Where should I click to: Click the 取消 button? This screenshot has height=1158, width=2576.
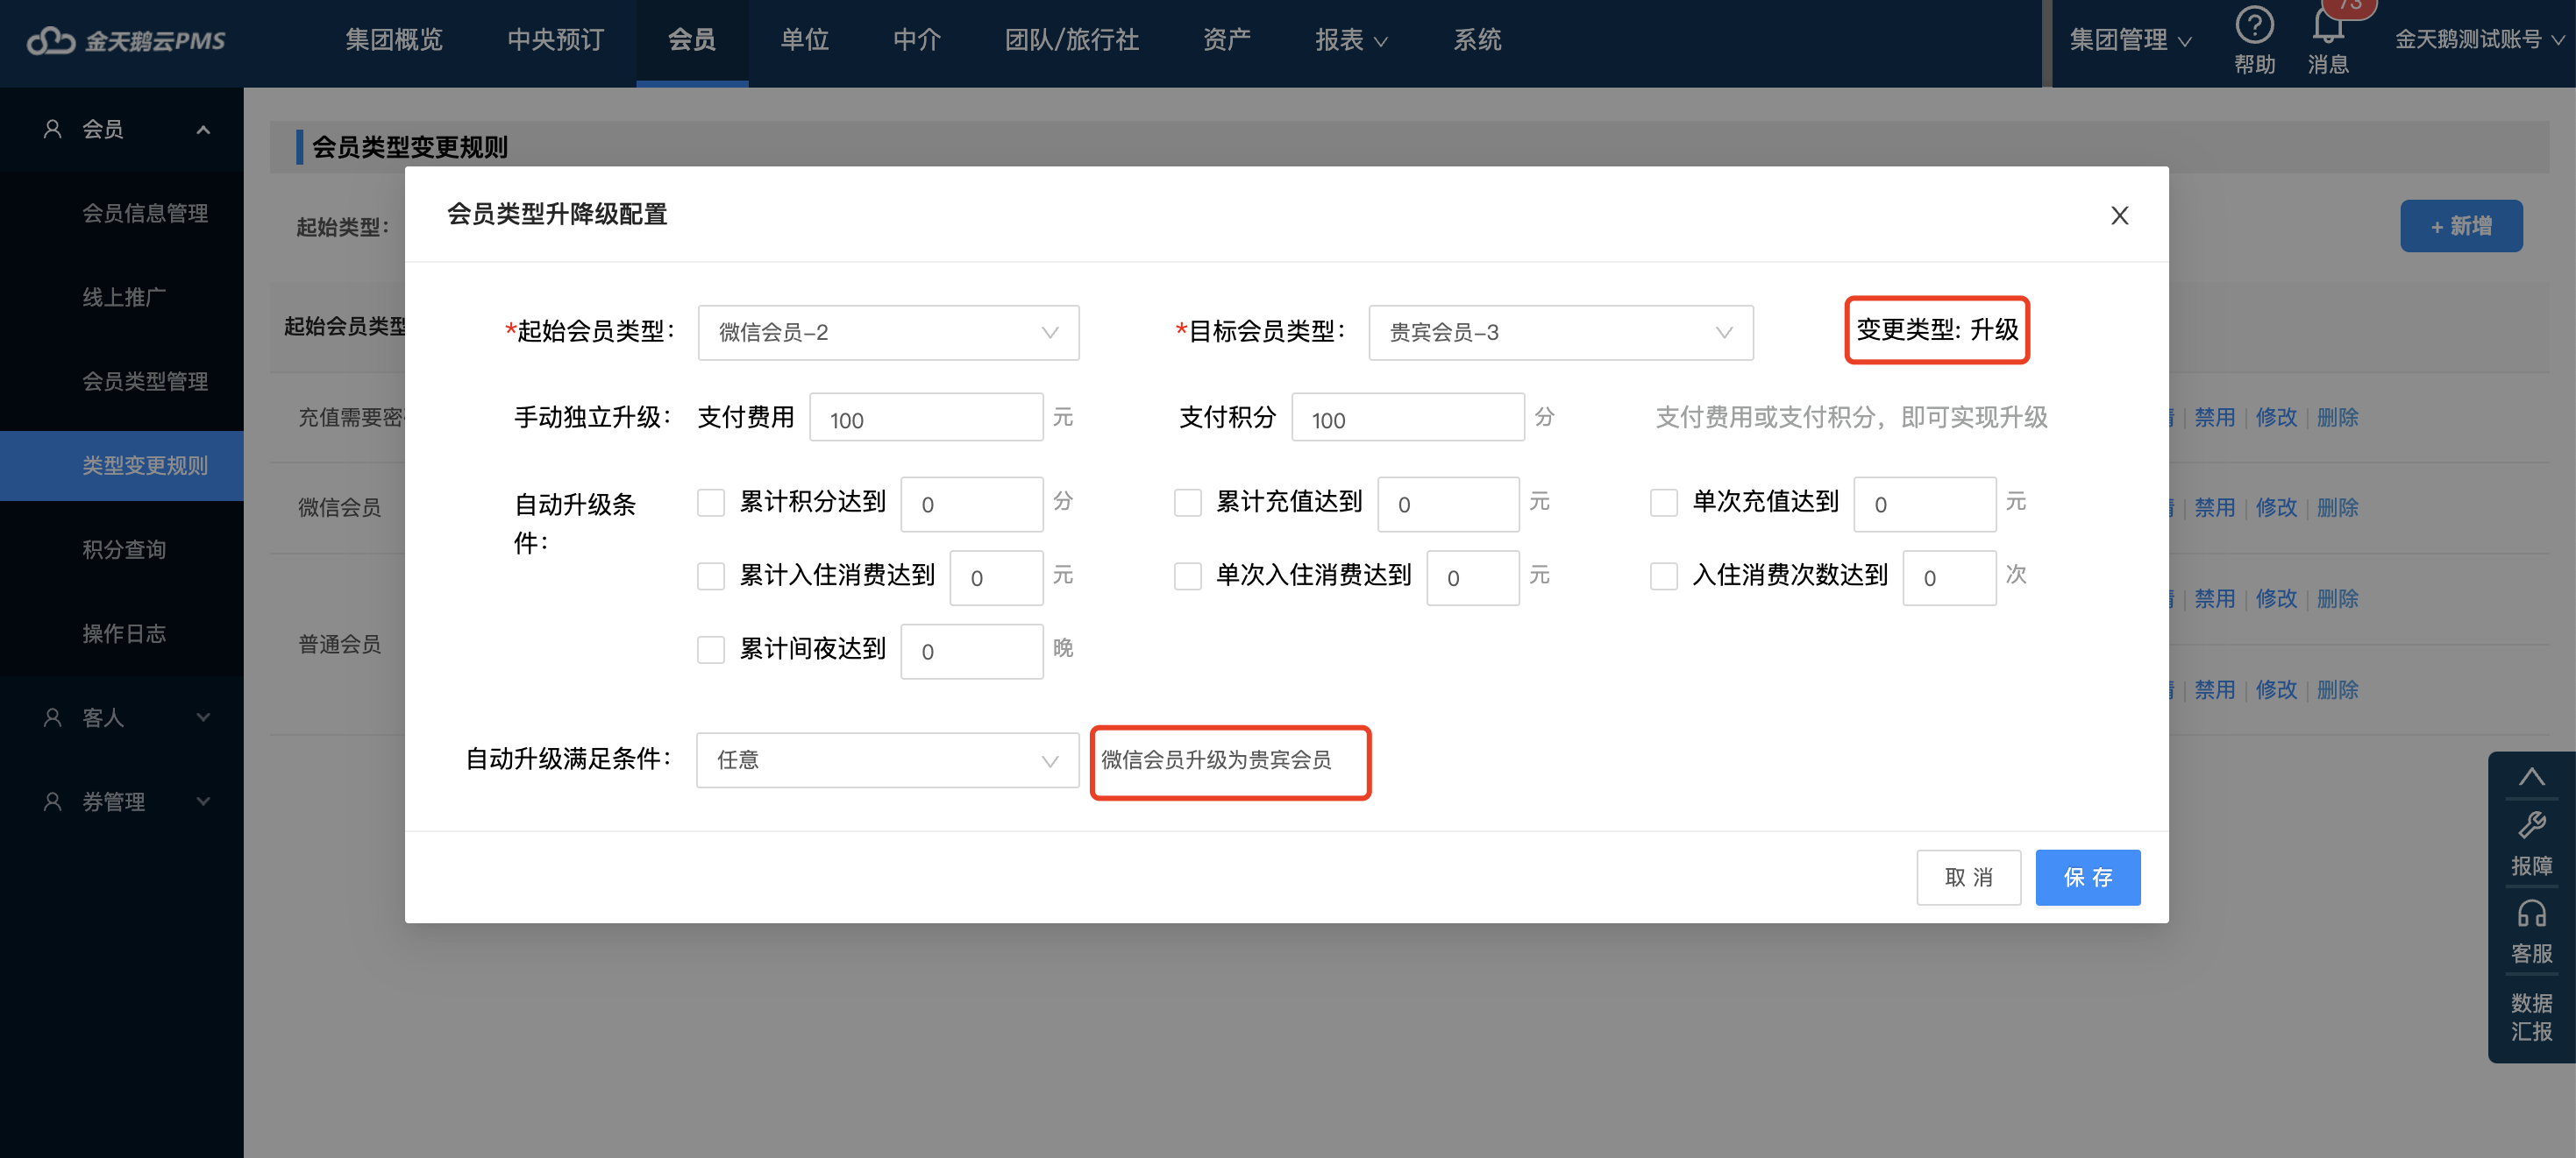[x=1968, y=877]
